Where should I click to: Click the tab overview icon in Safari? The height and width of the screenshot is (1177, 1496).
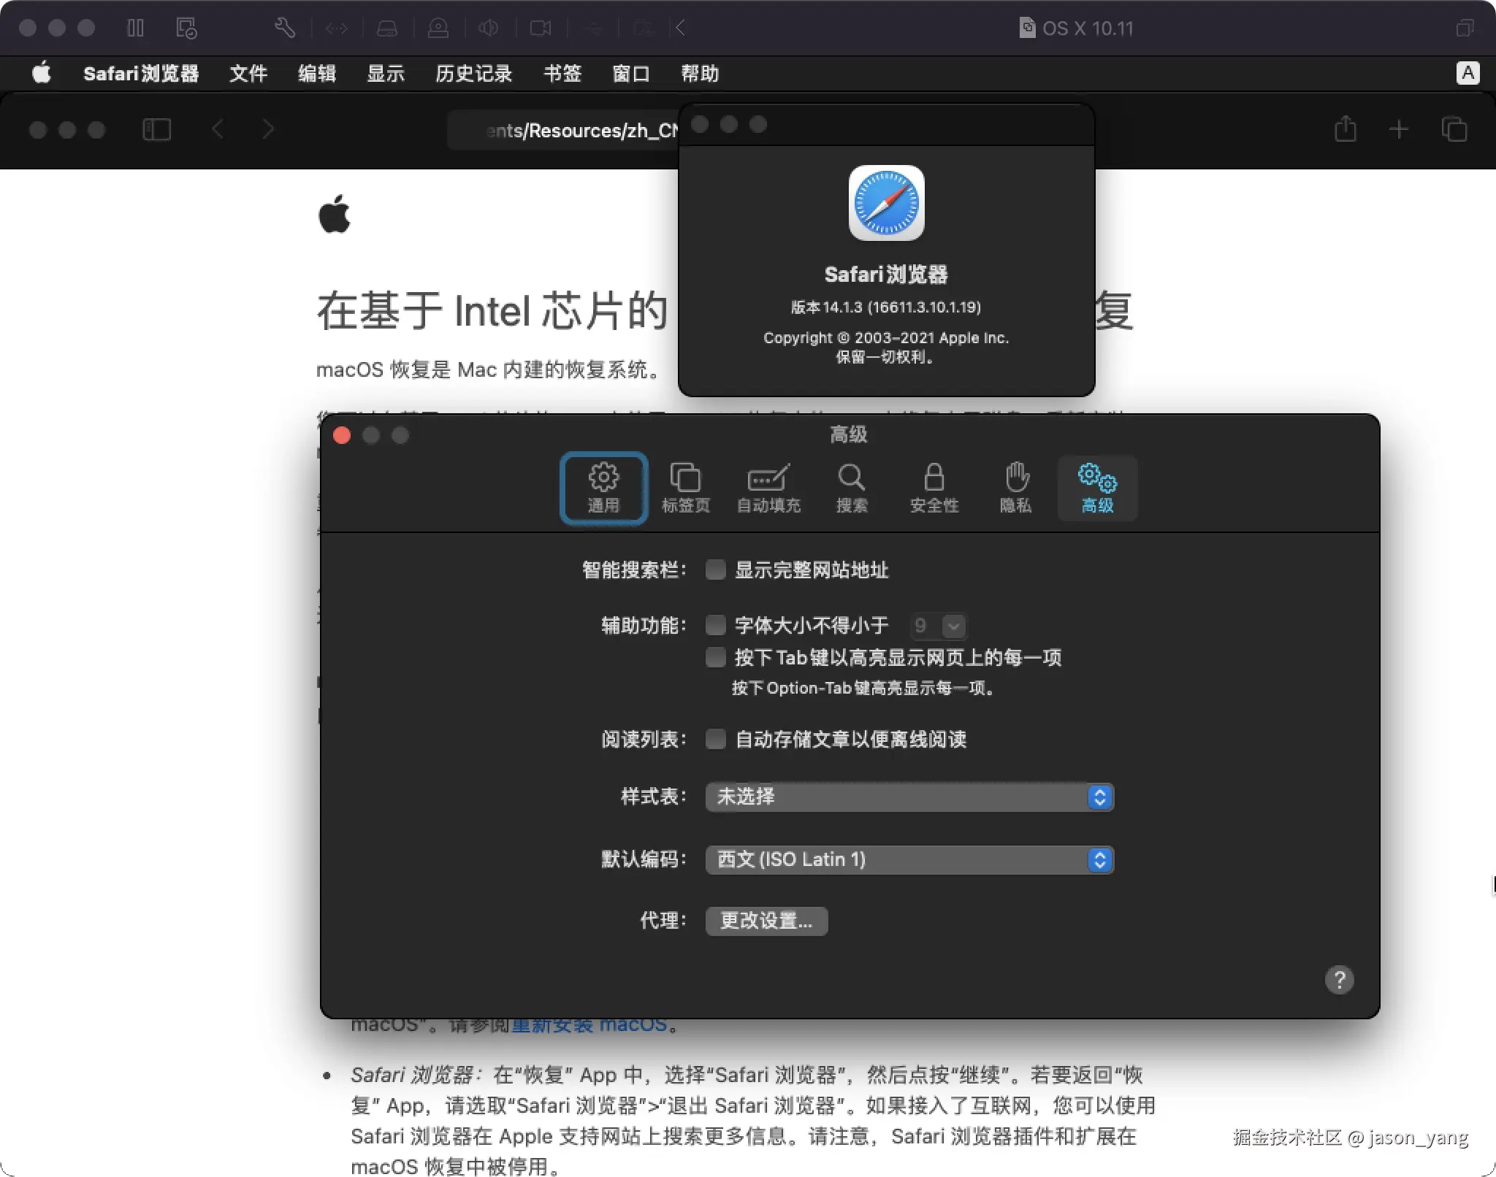(1454, 129)
